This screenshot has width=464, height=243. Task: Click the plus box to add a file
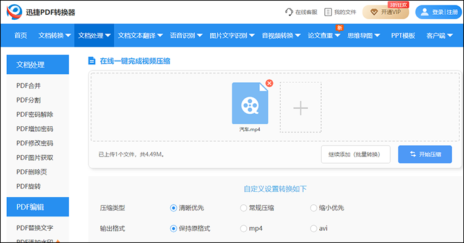pyautogui.click(x=301, y=108)
